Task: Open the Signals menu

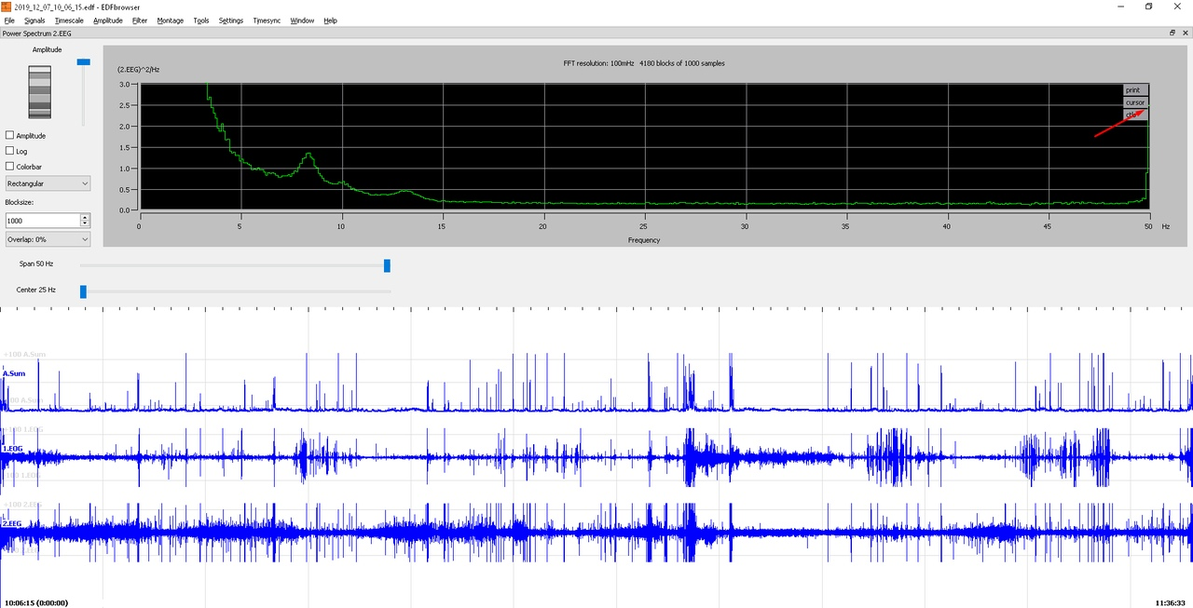Action: click(34, 20)
